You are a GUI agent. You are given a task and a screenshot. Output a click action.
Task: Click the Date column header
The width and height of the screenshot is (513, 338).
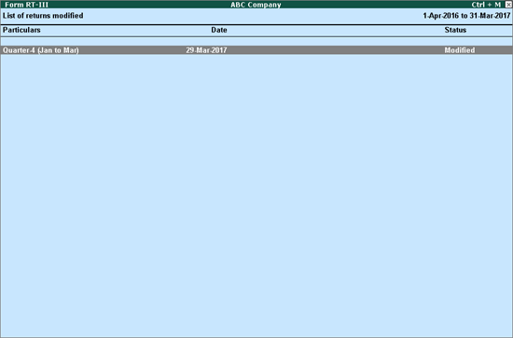click(x=219, y=30)
